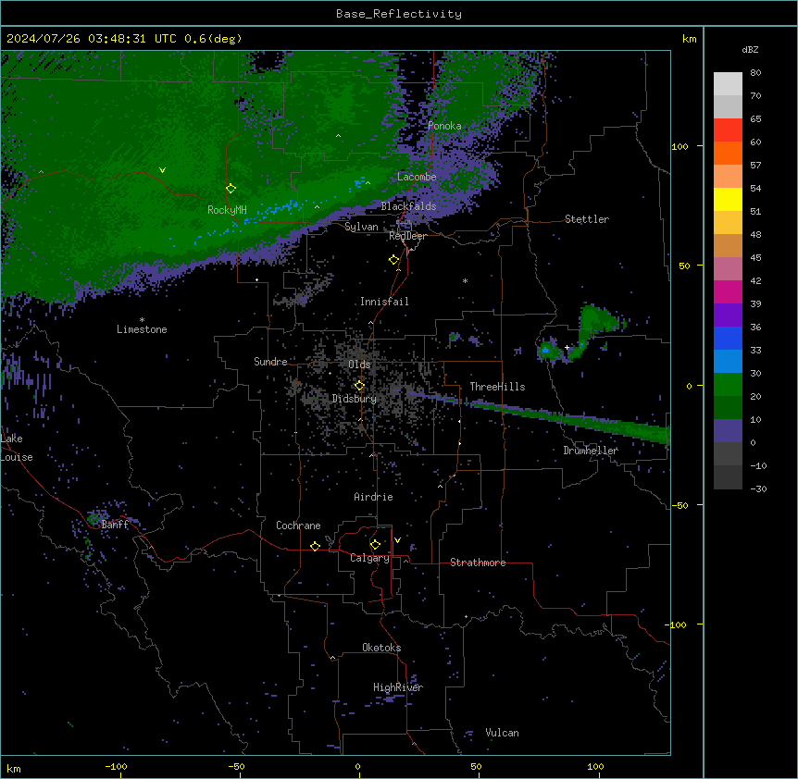Click the yellow diamond marker above Calgary label
The image size is (798, 779).
375,545
